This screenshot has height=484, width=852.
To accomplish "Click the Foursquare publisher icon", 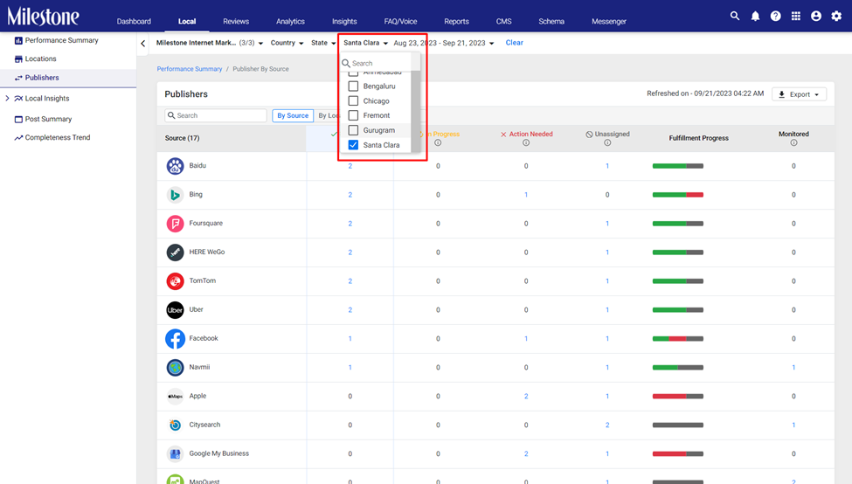I will (175, 224).
